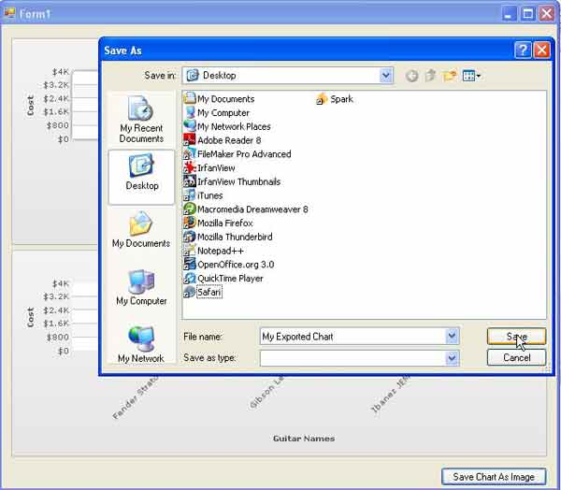The image size is (561, 490).
Task: Click the Save button
Action: tap(516, 337)
